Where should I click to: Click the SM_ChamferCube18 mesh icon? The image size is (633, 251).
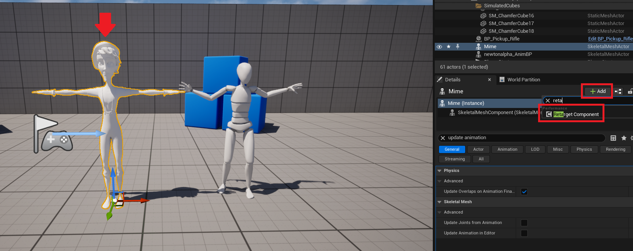coord(483,31)
